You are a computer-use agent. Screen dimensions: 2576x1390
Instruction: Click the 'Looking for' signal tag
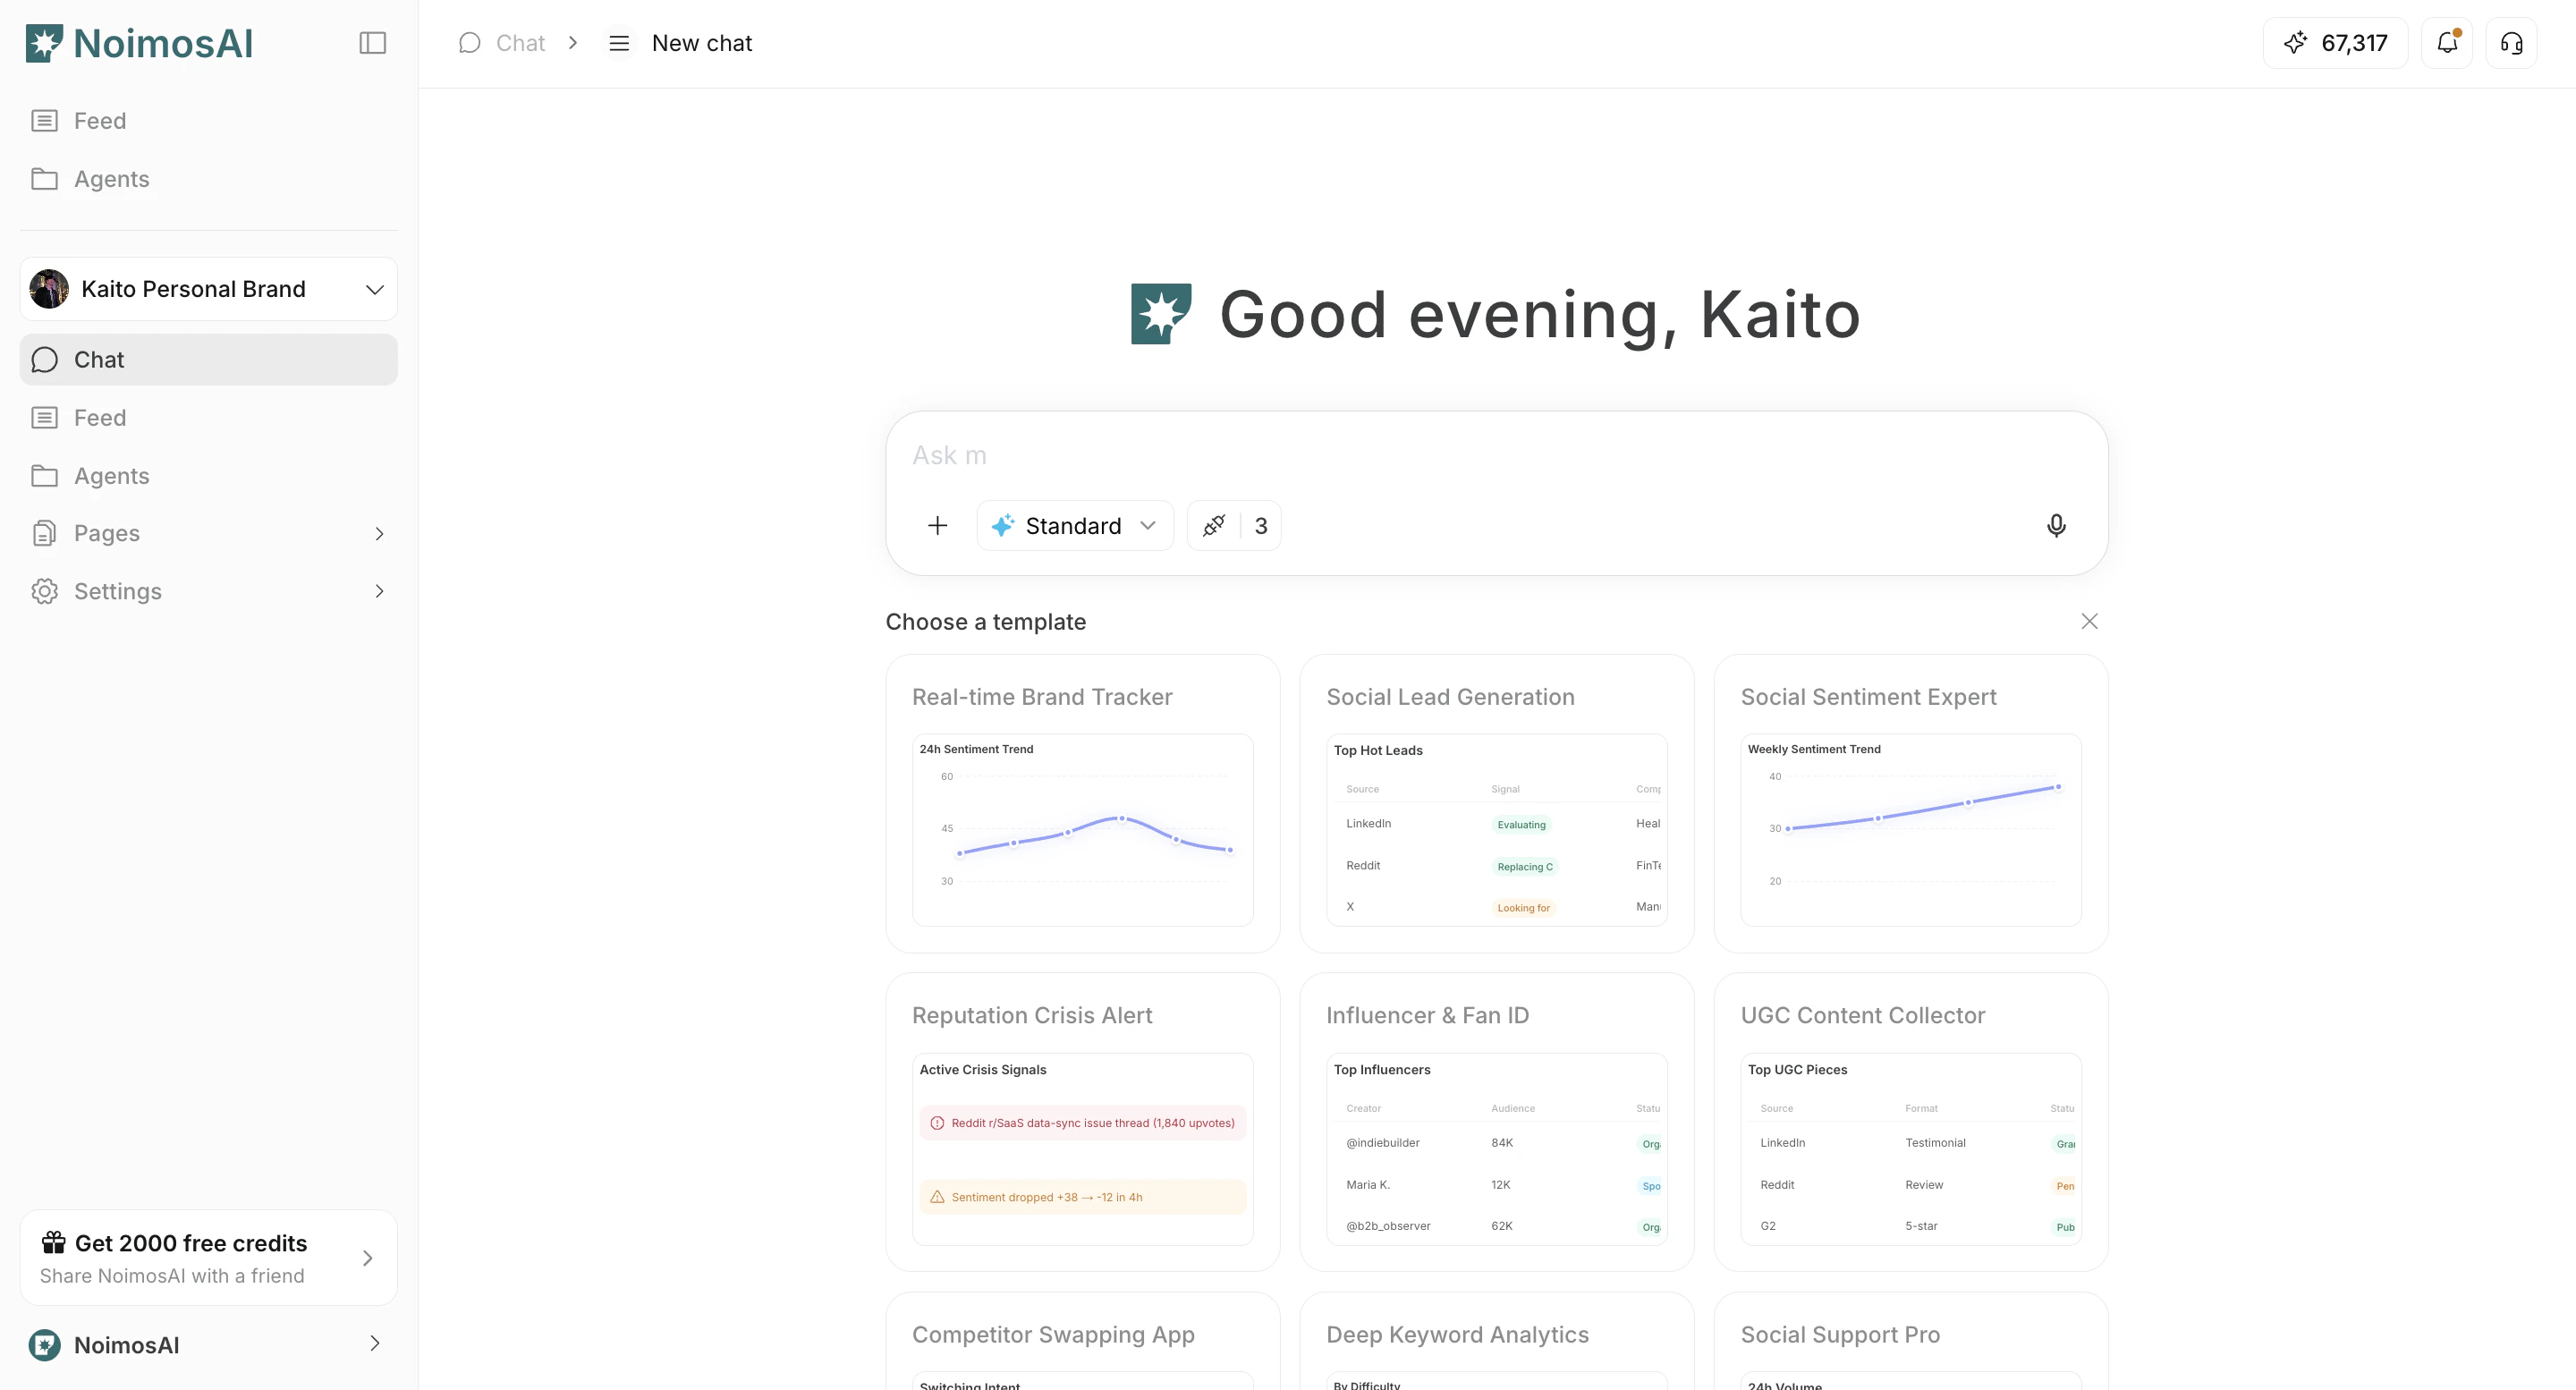click(1523, 908)
